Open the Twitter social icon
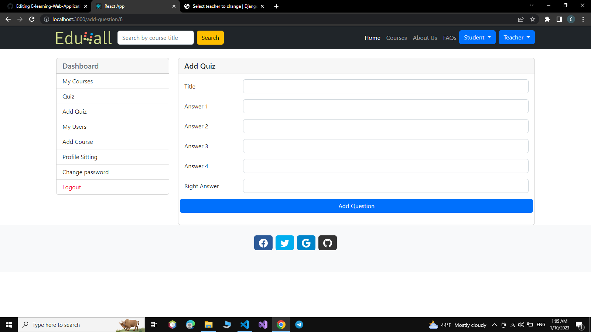 pyautogui.click(x=284, y=243)
